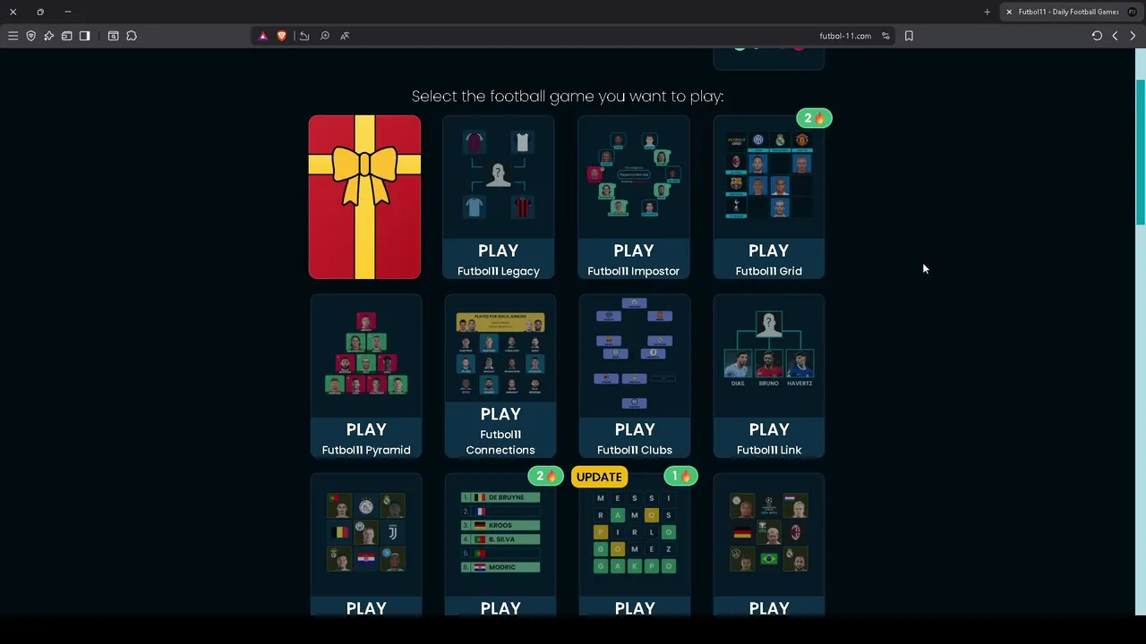
Task: Click the streak badge right of UPDATE
Action: (680, 477)
